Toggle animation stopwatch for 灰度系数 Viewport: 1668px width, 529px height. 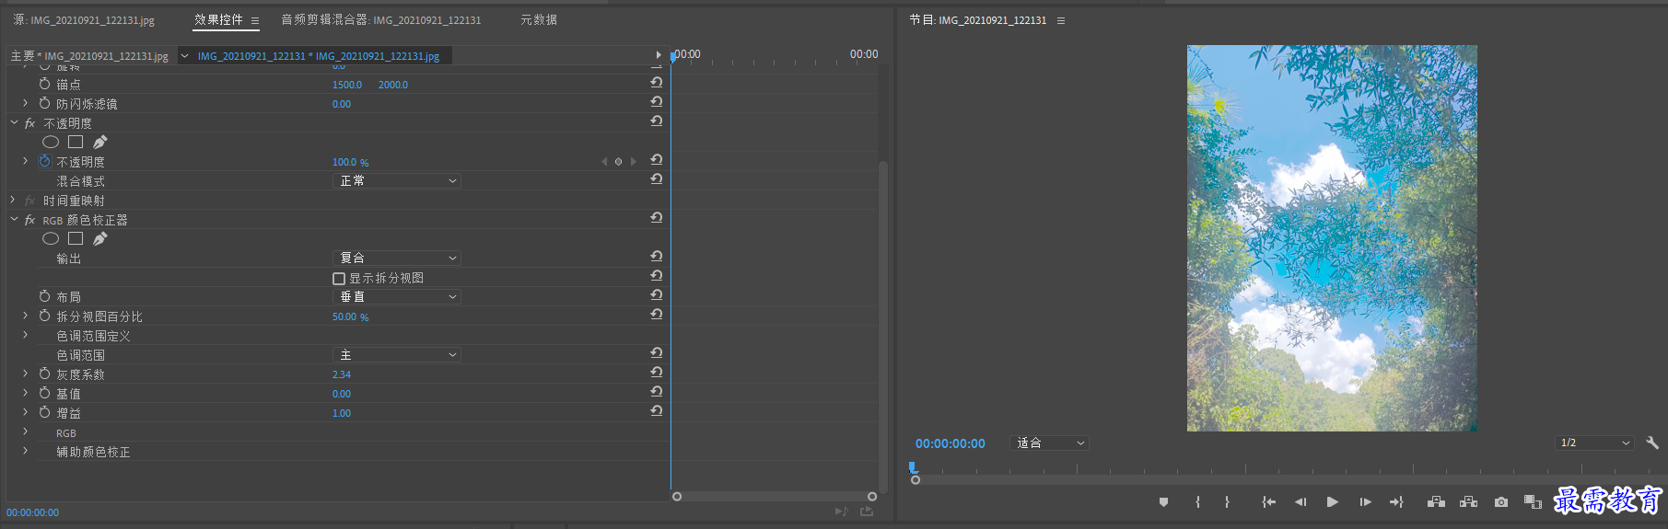coord(44,374)
